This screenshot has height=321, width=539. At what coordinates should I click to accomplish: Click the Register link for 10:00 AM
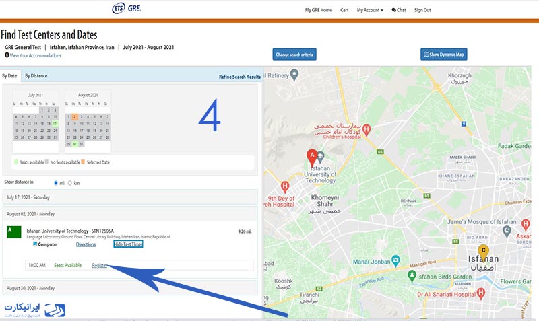100,265
